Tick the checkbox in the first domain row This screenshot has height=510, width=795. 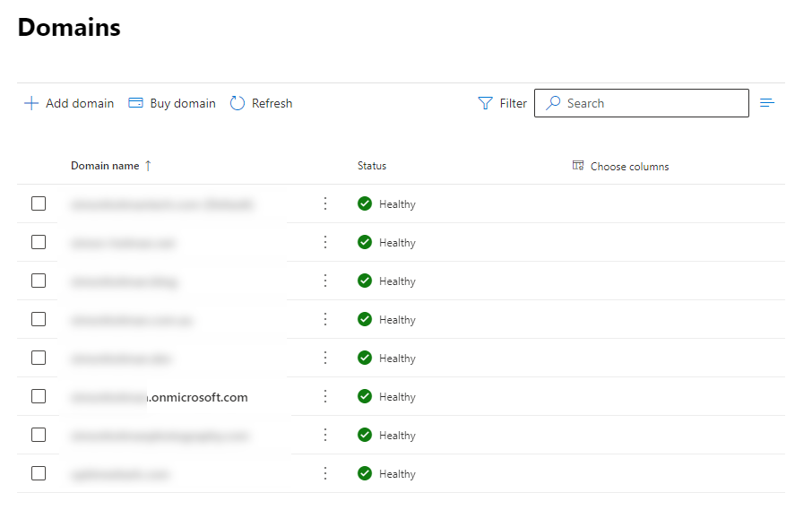tap(39, 203)
